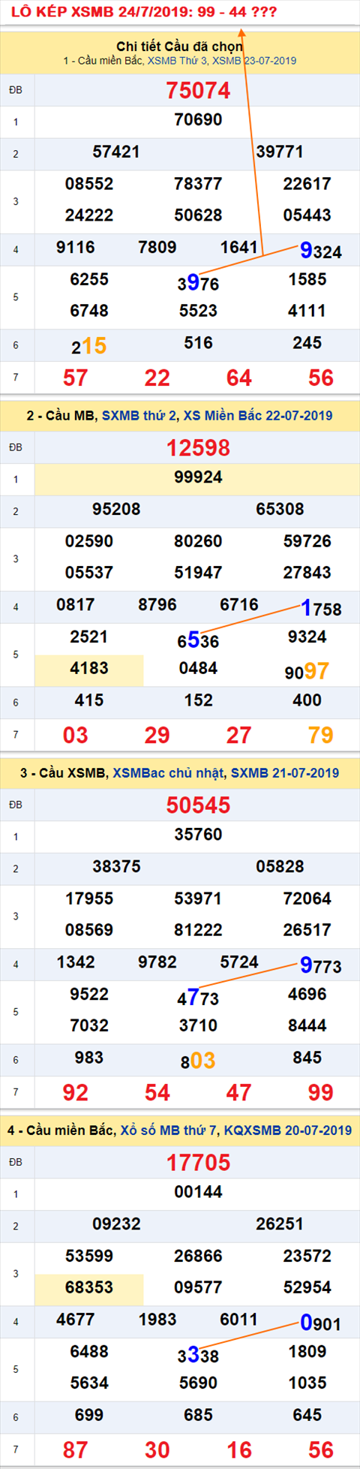
Task: Click orange seventh prize number 79
Action: [x=321, y=735]
